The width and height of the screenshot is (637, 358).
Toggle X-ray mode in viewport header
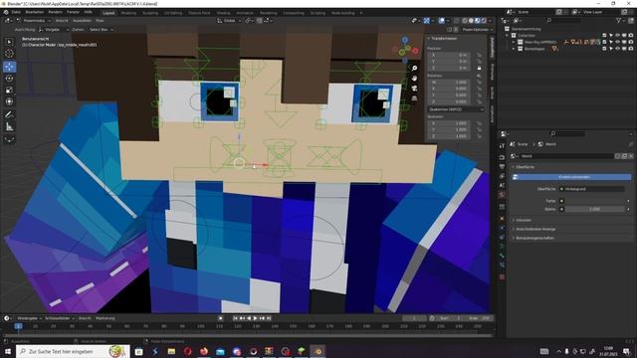point(457,20)
